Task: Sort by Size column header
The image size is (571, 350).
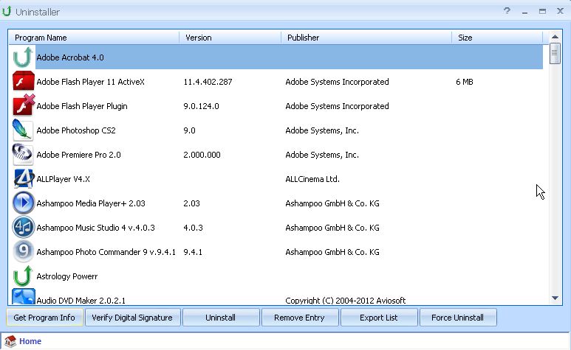Action: tap(497, 38)
